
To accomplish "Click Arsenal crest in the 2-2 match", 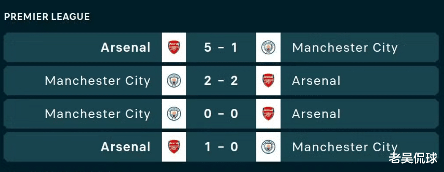I will click(268, 81).
